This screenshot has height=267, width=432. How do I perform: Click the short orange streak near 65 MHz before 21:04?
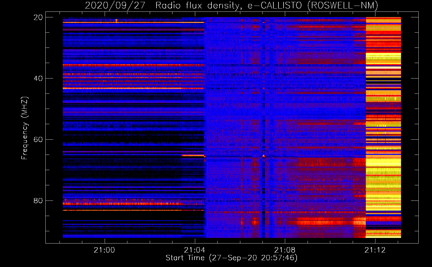tap(193, 155)
